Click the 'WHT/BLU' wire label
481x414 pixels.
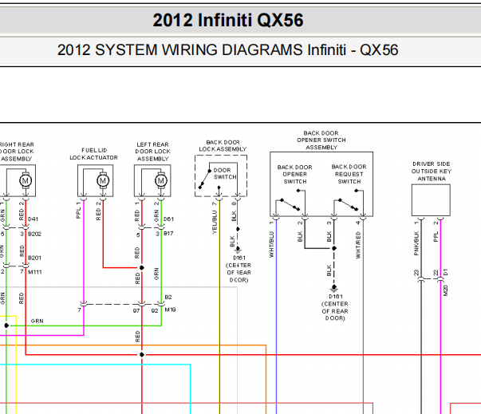[x=271, y=244]
